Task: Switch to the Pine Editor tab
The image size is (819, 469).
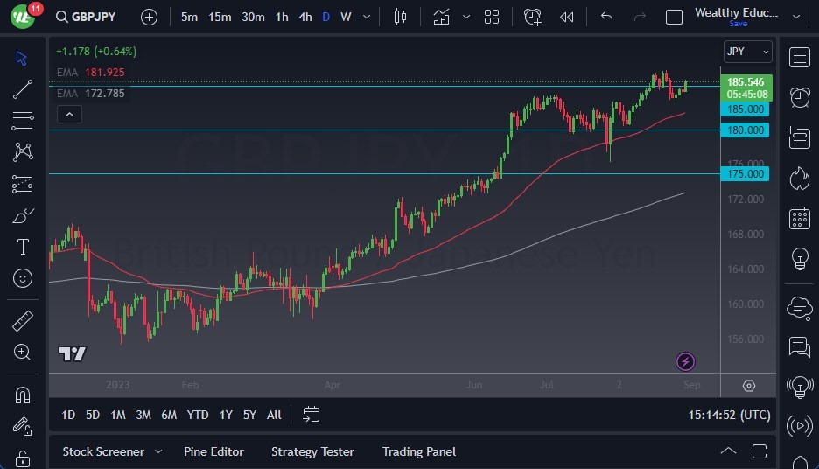Action: 213,451
